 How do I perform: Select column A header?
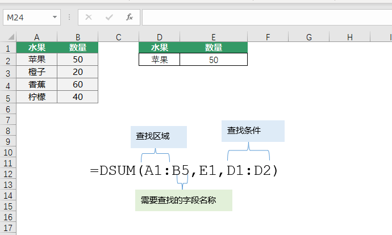37,37
